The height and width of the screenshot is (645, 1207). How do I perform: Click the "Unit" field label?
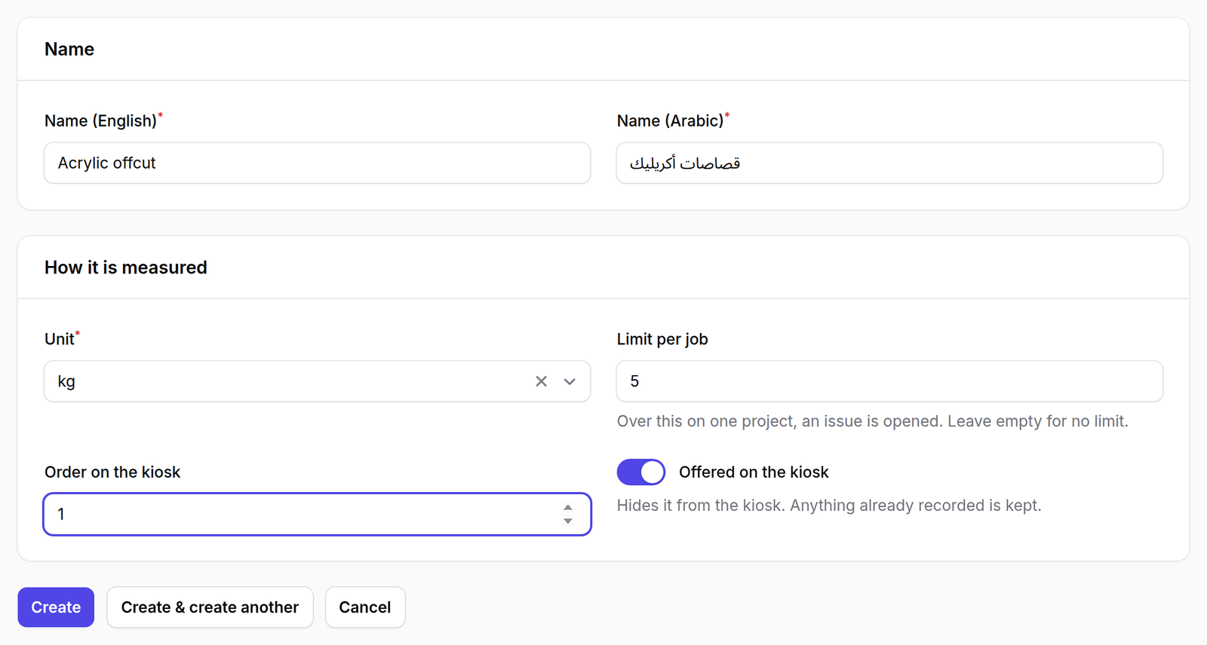click(x=60, y=339)
